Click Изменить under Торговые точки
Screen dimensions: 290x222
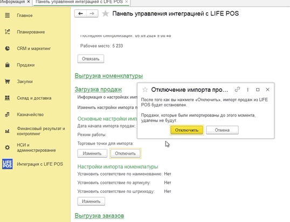pos(92,153)
